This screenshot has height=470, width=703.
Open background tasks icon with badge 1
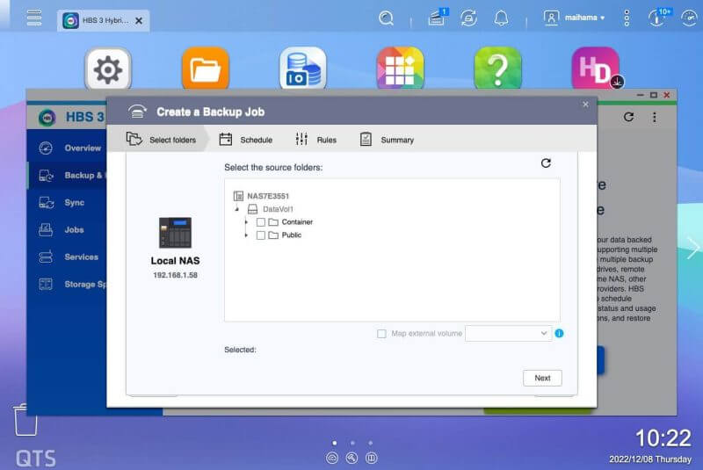[437, 18]
